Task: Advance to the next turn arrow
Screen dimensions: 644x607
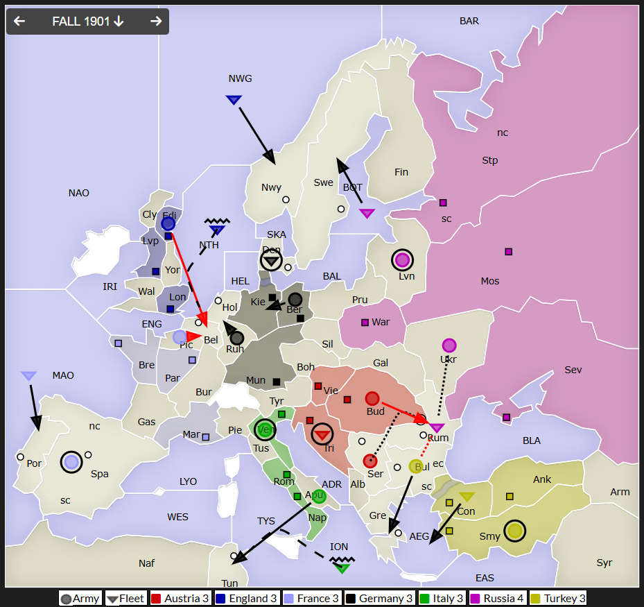Action: [156, 22]
